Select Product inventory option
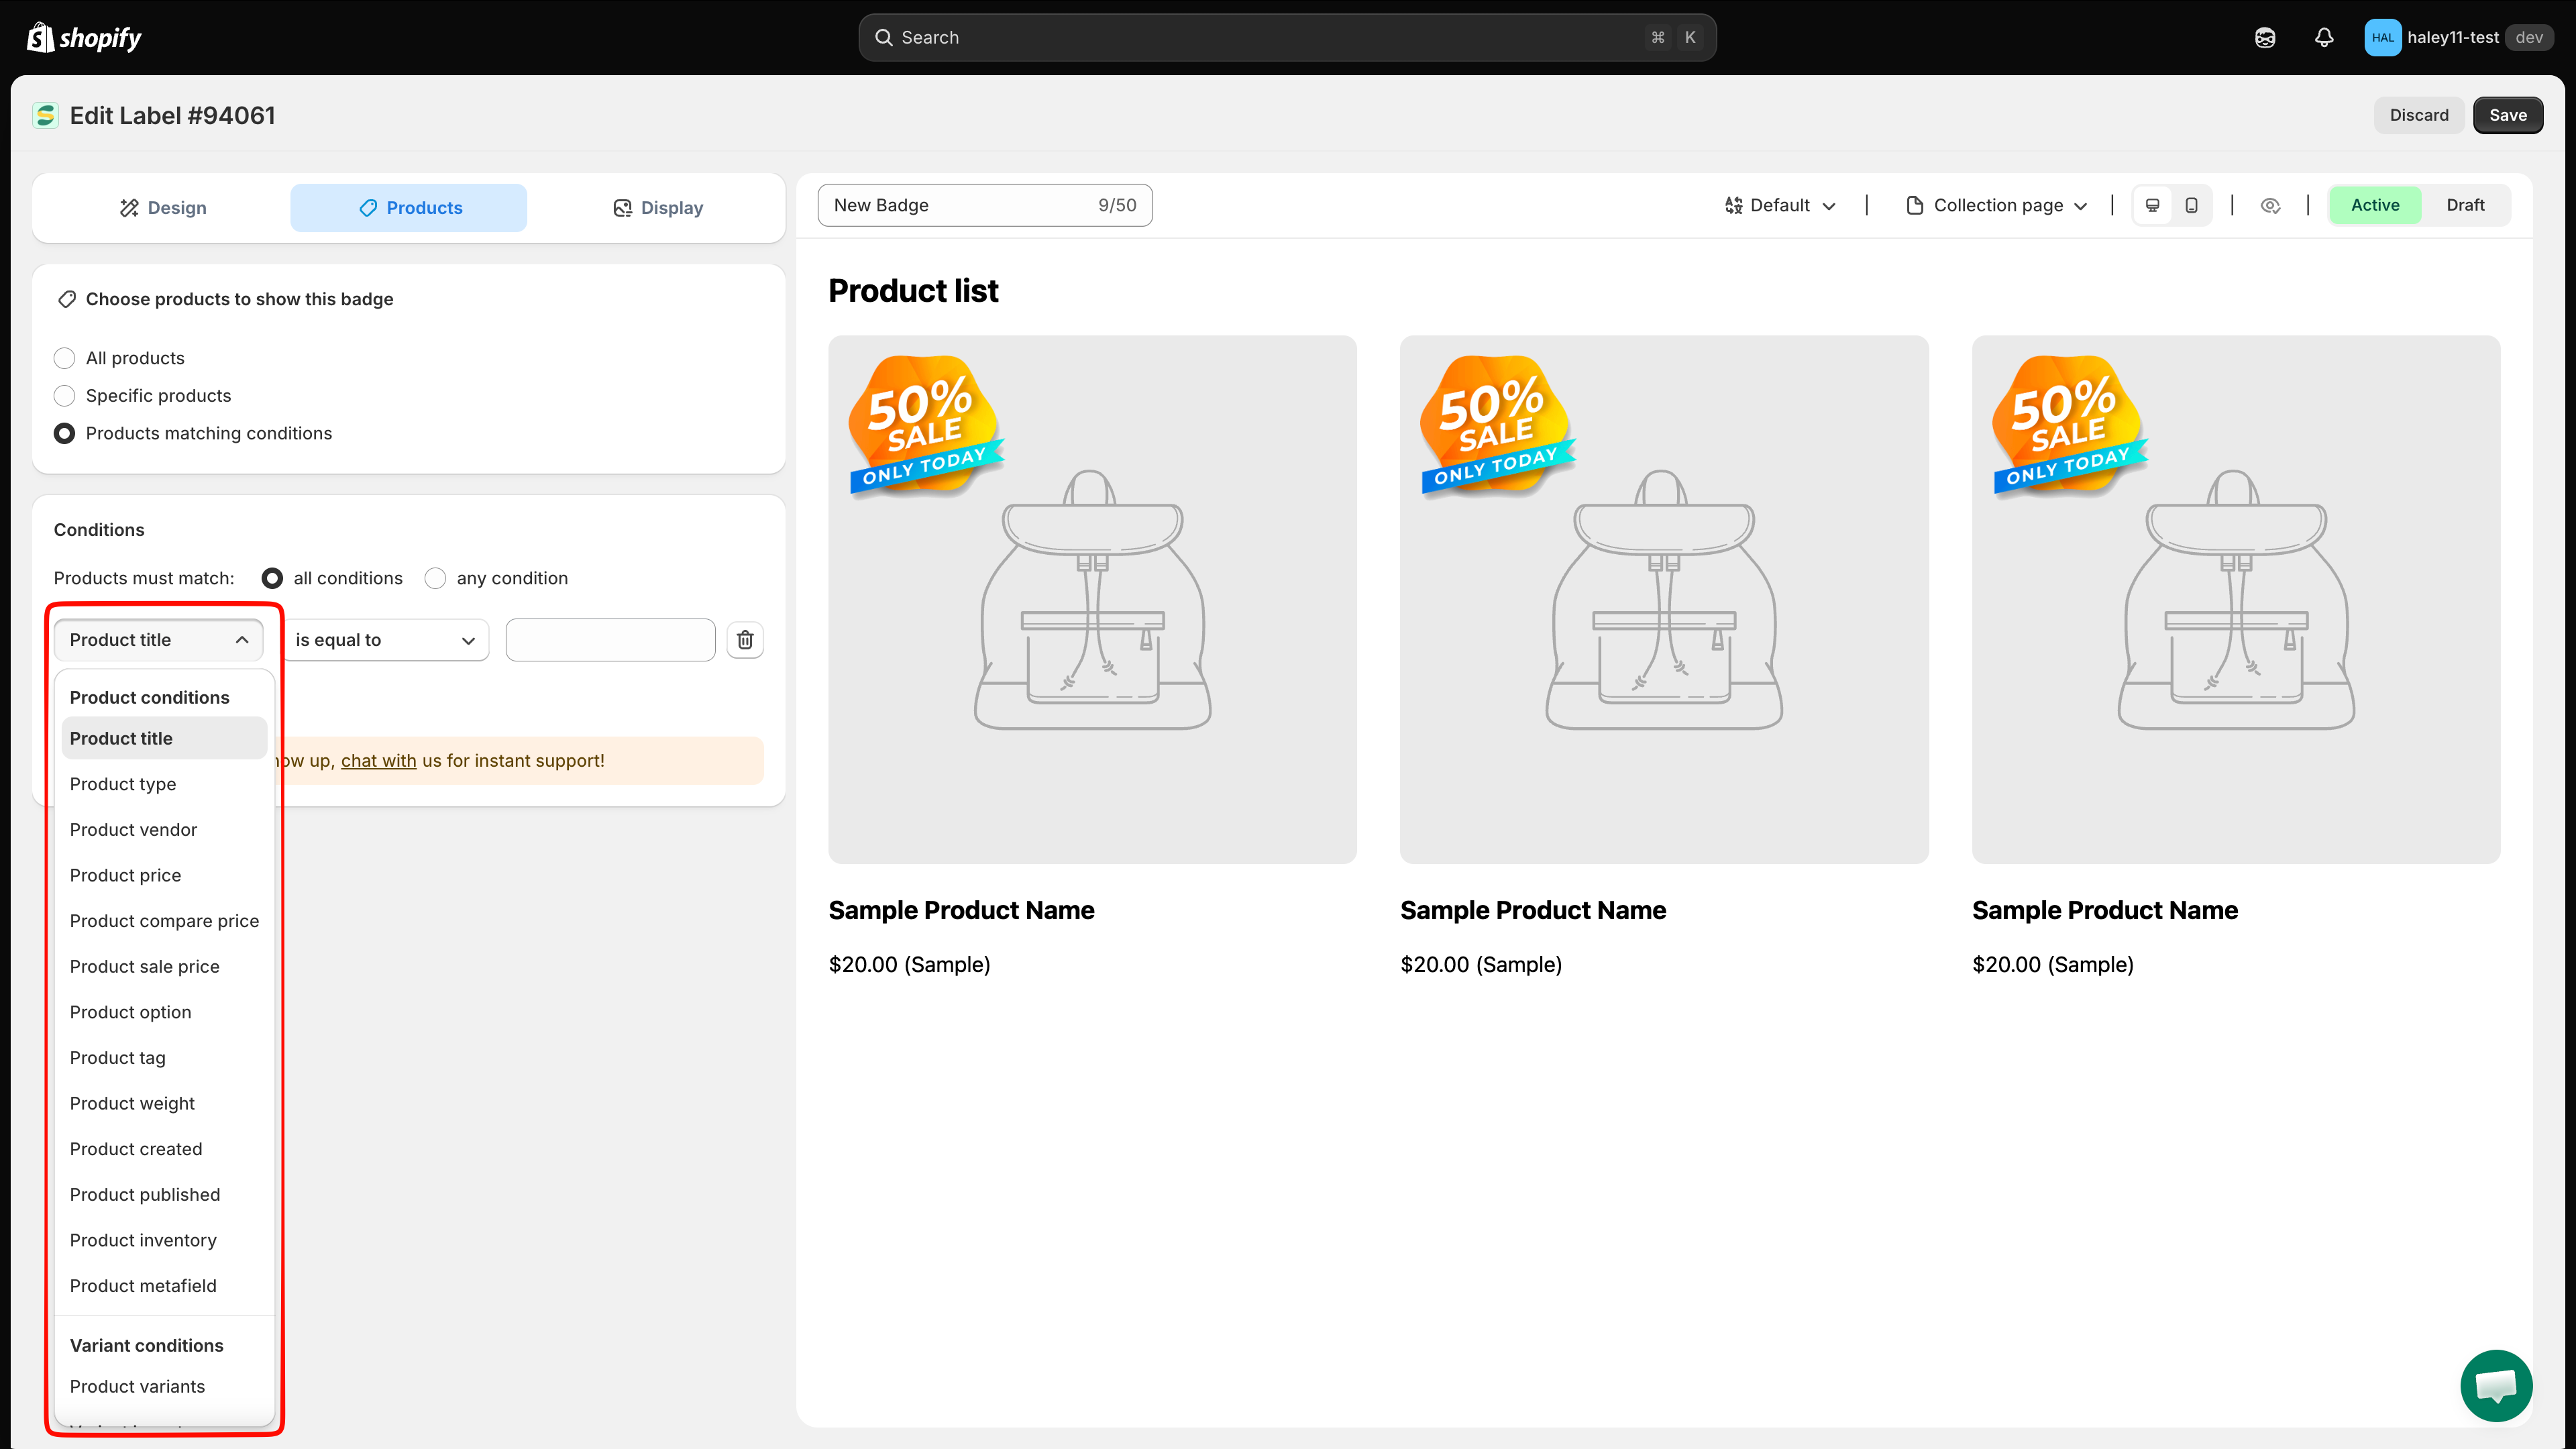The image size is (2576, 1449). pyautogui.click(x=164, y=1240)
